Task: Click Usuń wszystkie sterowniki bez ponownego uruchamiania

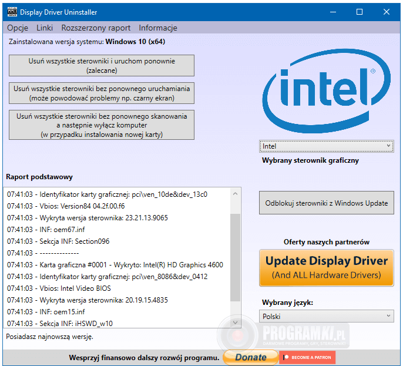Action: pyautogui.click(x=102, y=93)
